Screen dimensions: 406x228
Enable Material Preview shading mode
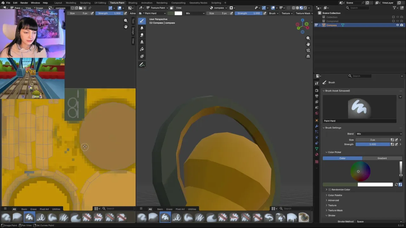click(301, 8)
